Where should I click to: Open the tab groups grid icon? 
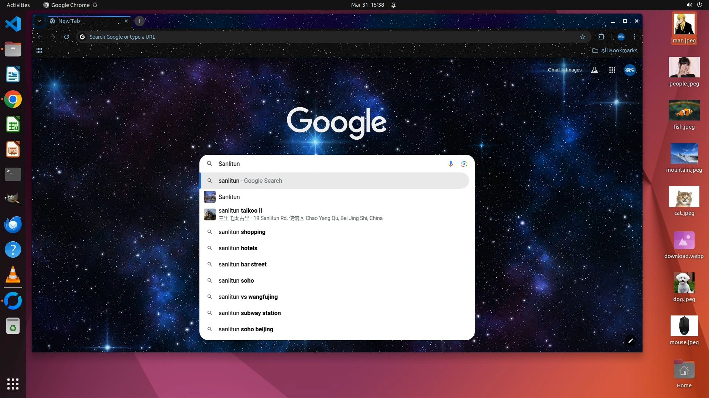[39, 50]
